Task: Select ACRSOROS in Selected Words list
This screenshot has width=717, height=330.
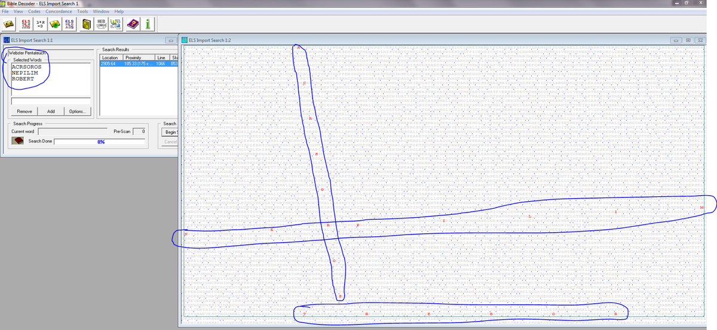Action: pyautogui.click(x=26, y=67)
